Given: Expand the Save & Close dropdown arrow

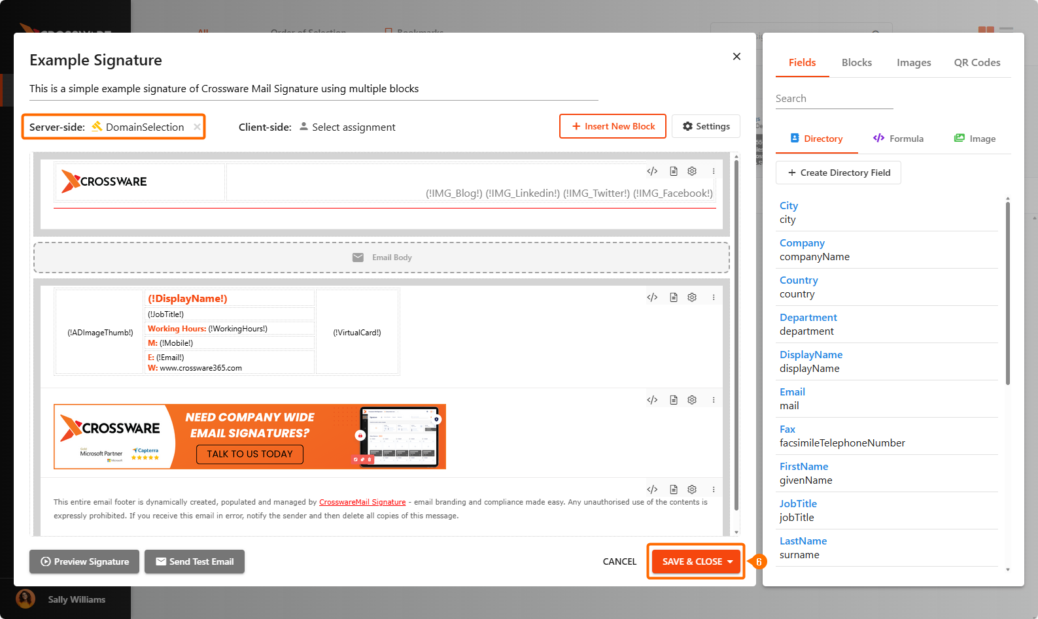Looking at the screenshot, I should (730, 562).
